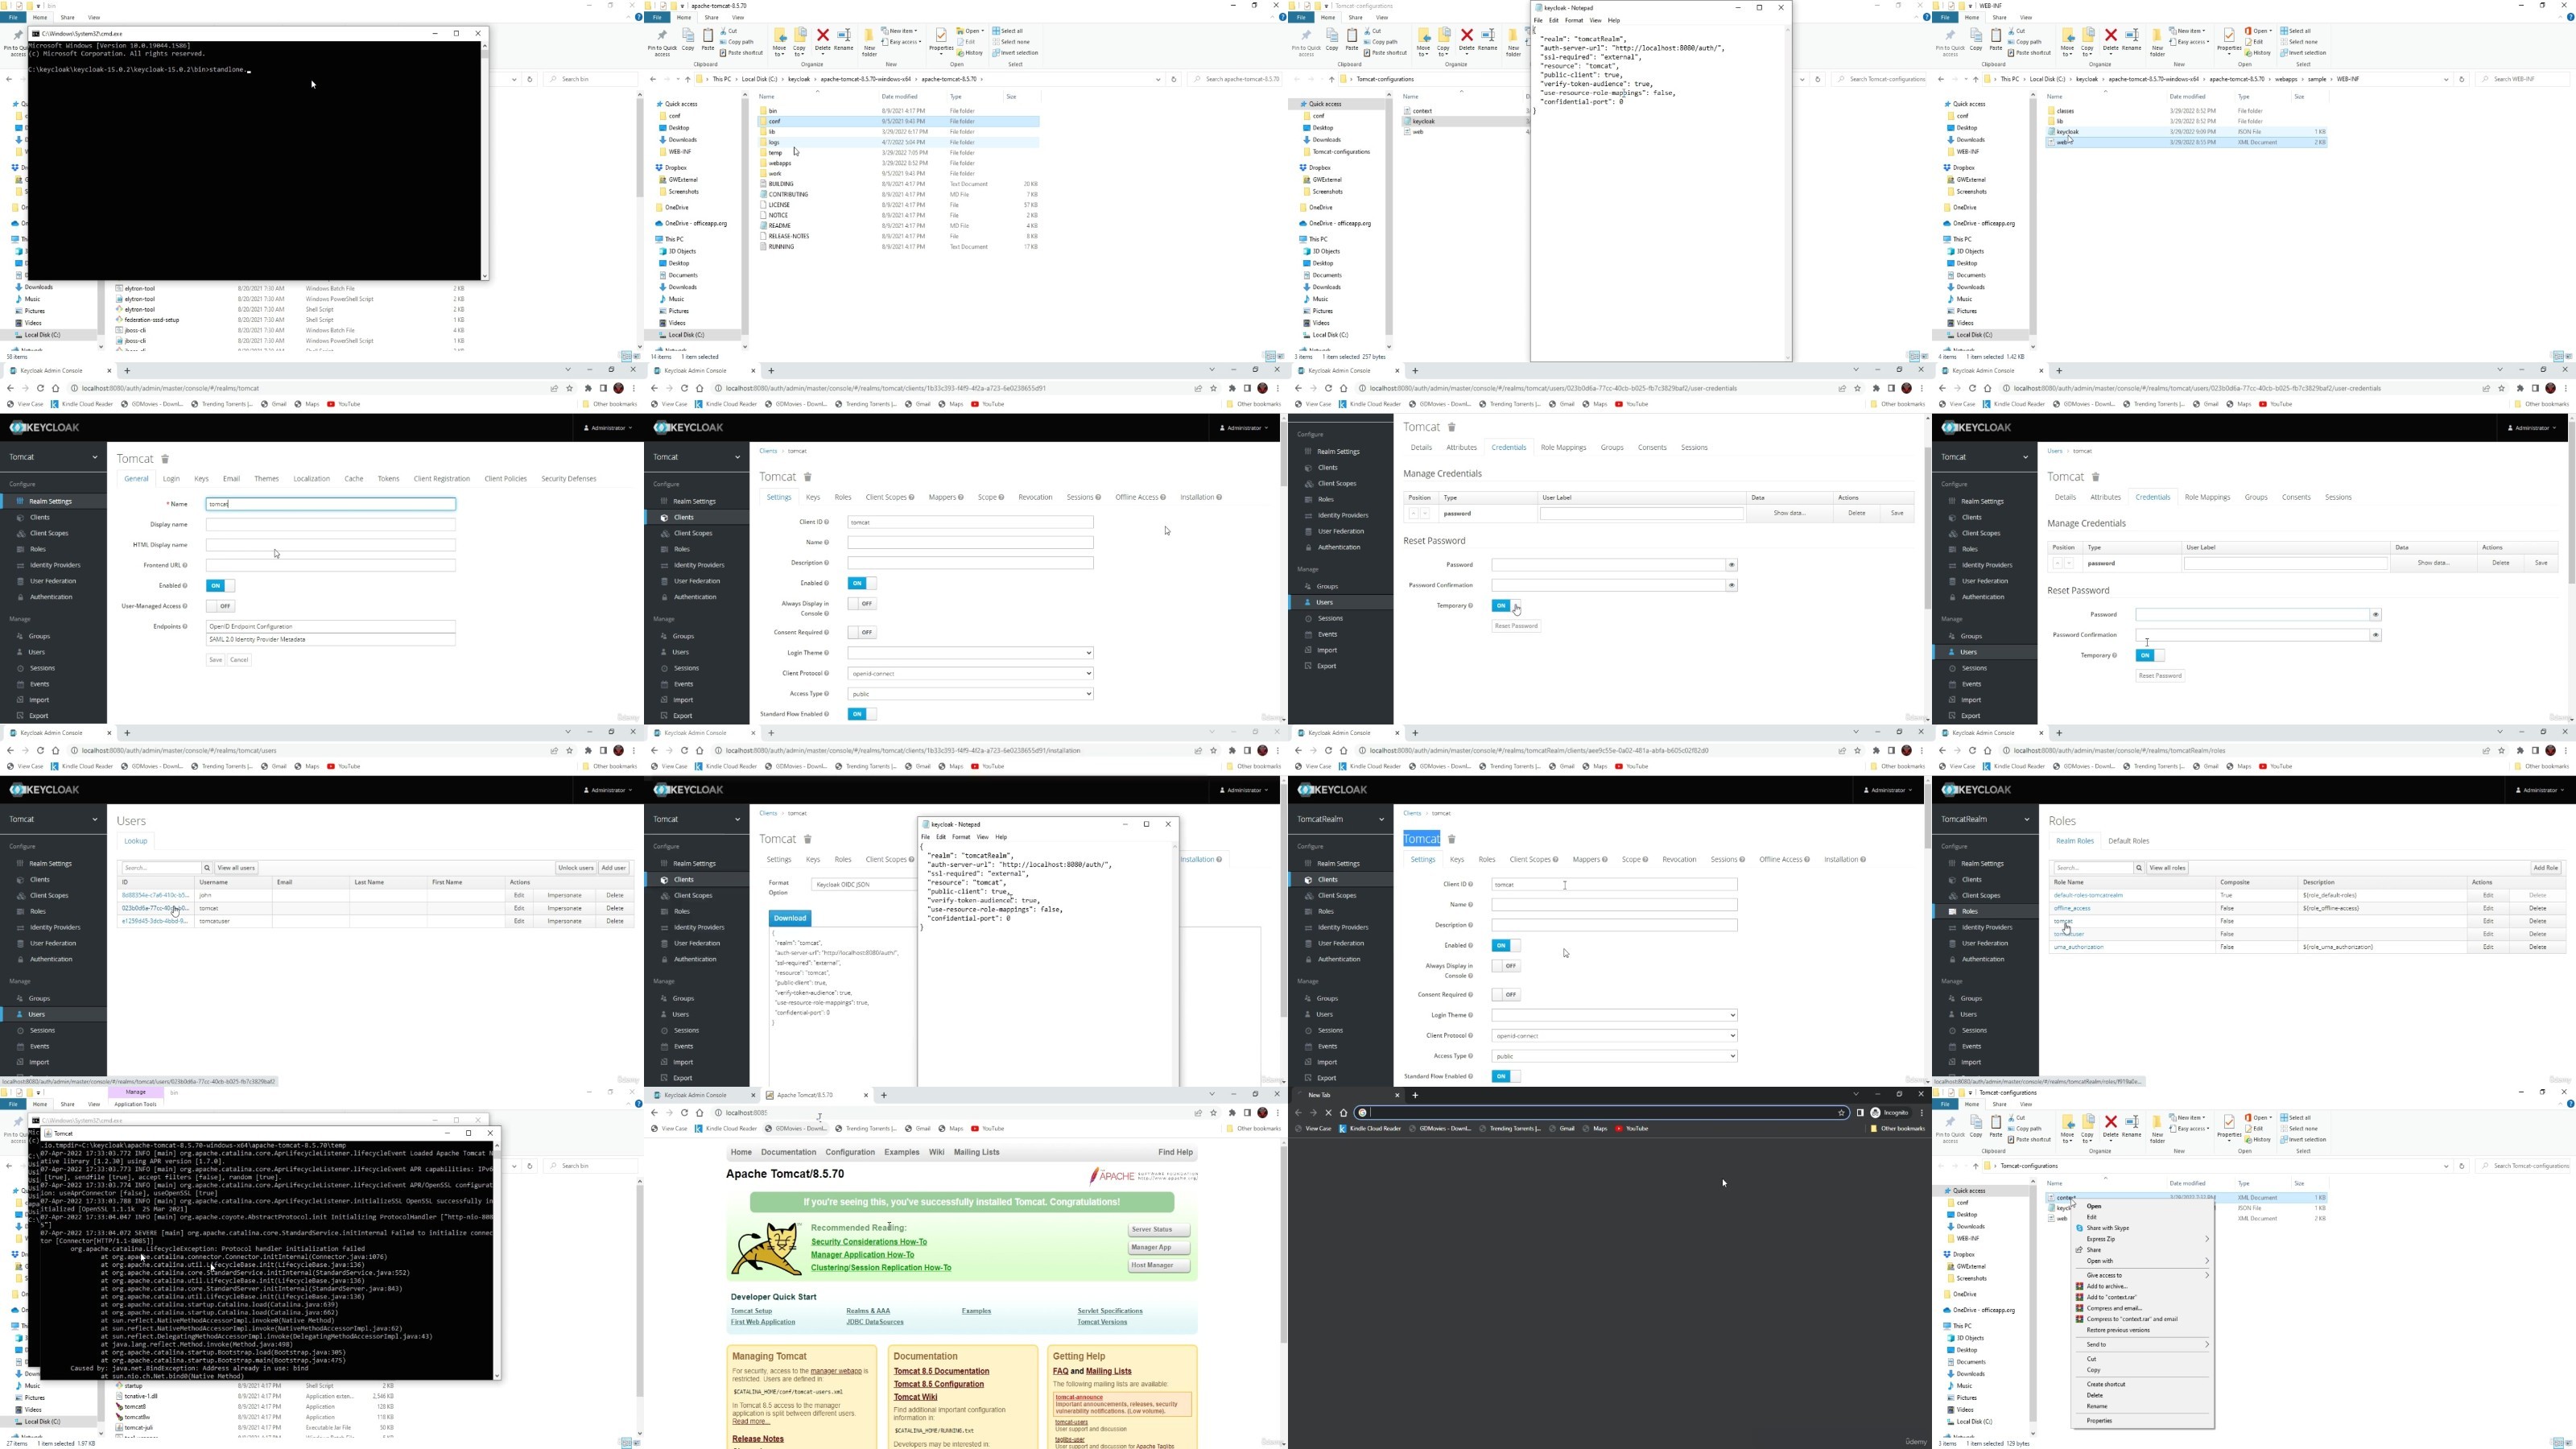
Task: Click Impersonate for user tomcatuser
Action: click(x=564, y=922)
